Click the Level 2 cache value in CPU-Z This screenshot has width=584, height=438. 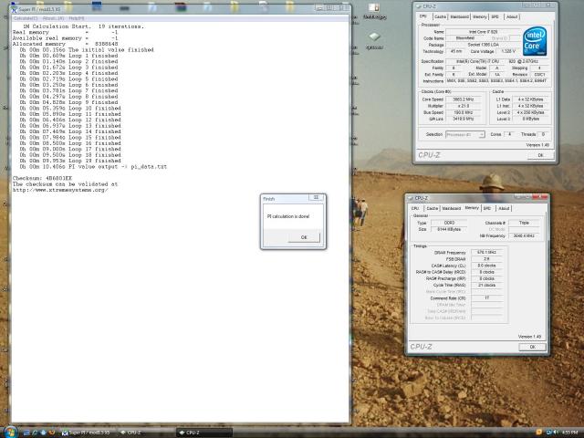[x=530, y=112]
